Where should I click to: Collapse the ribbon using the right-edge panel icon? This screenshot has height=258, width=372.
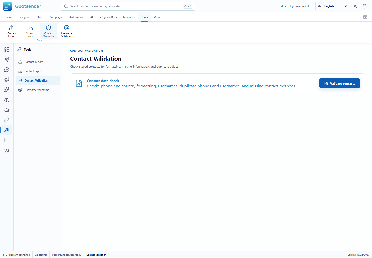coord(365,17)
